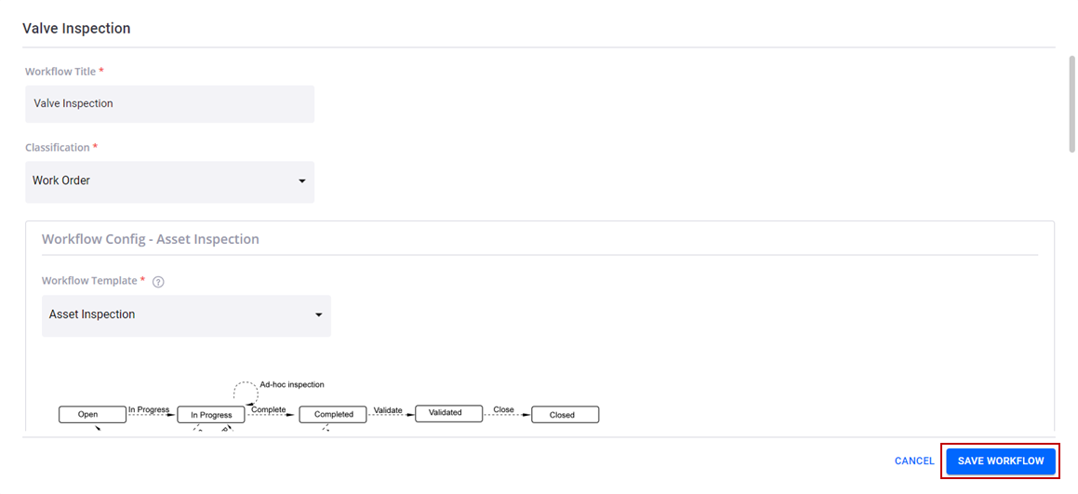The width and height of the screenshot is (1078, 494).
Task: Click the Workflow Title input field
Action: [170, 104]
